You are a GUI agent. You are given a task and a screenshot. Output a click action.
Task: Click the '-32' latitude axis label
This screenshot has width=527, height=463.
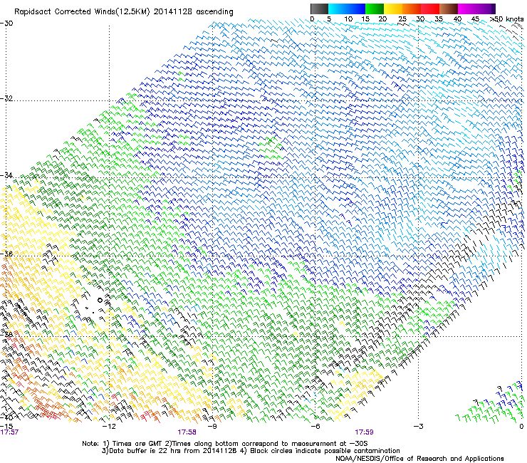(x=6, y=98)
